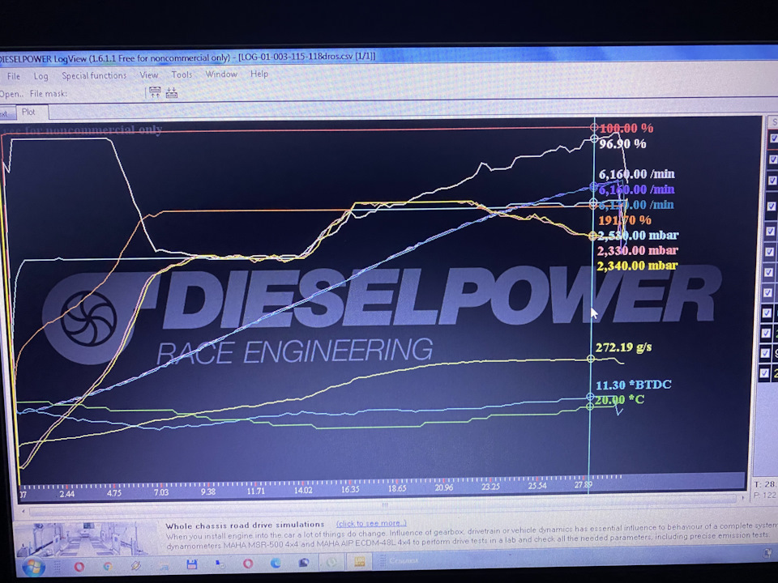This screenshot has width=778, height=583.
Task: Open the Window menu
Action: 221,74
